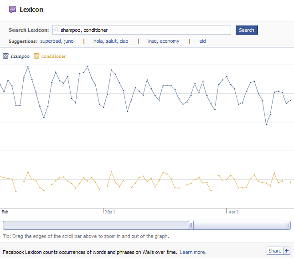The height and width of the screenshot is (258, 294).
Task: Choose the 'iraq, economy' suggestion
Action: (164, 41)
